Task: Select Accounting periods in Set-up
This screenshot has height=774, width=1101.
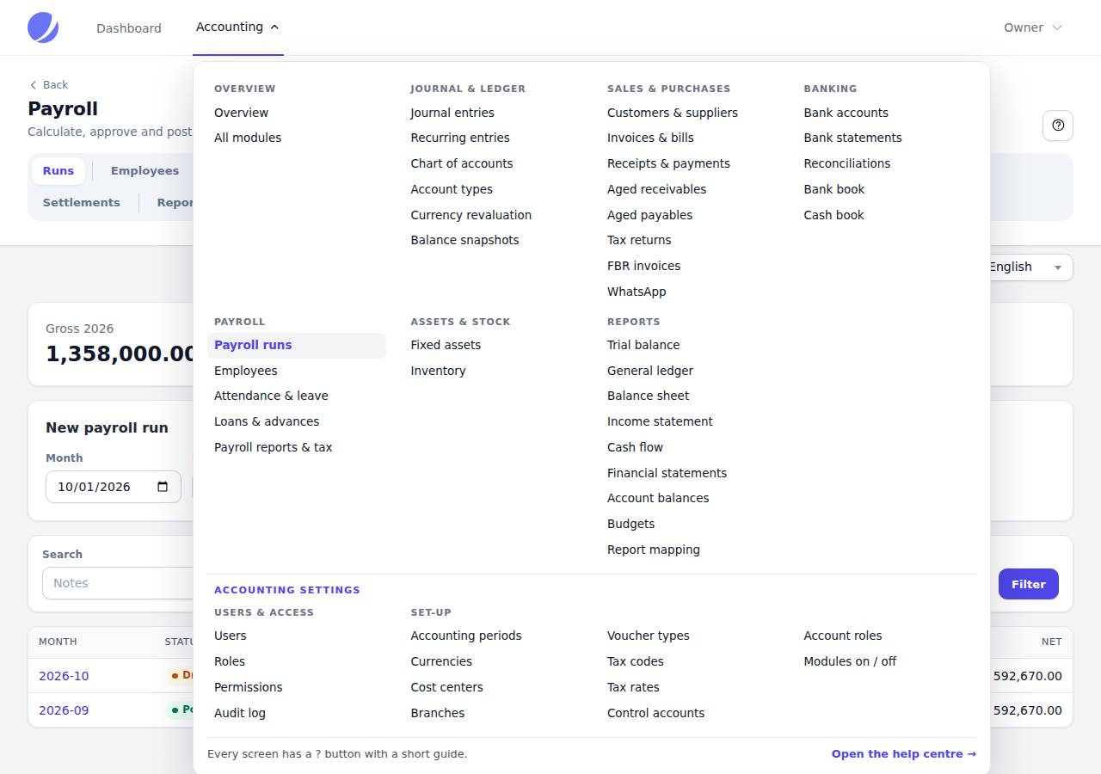Action: [466, 636]
